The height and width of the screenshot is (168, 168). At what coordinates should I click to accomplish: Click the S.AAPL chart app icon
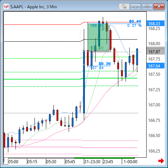point(6,7)
